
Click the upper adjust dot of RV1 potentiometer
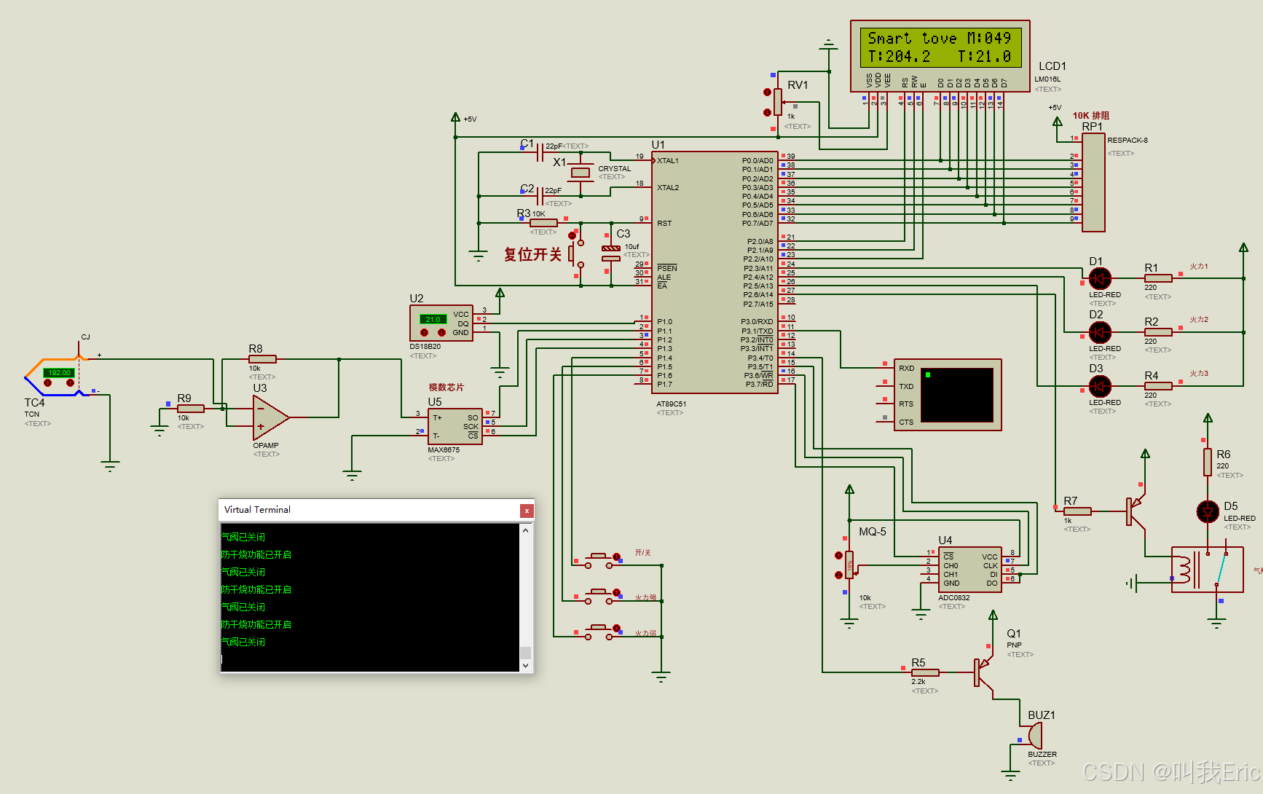click(767, 92)
